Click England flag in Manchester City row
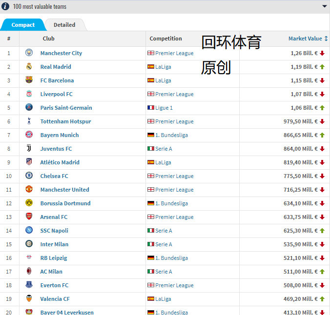330x315 pixels. tap(151, 53)
